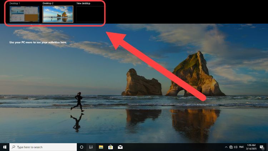Toggle Task View from the taskbar
268x151 pixels.
click(91, 147)
